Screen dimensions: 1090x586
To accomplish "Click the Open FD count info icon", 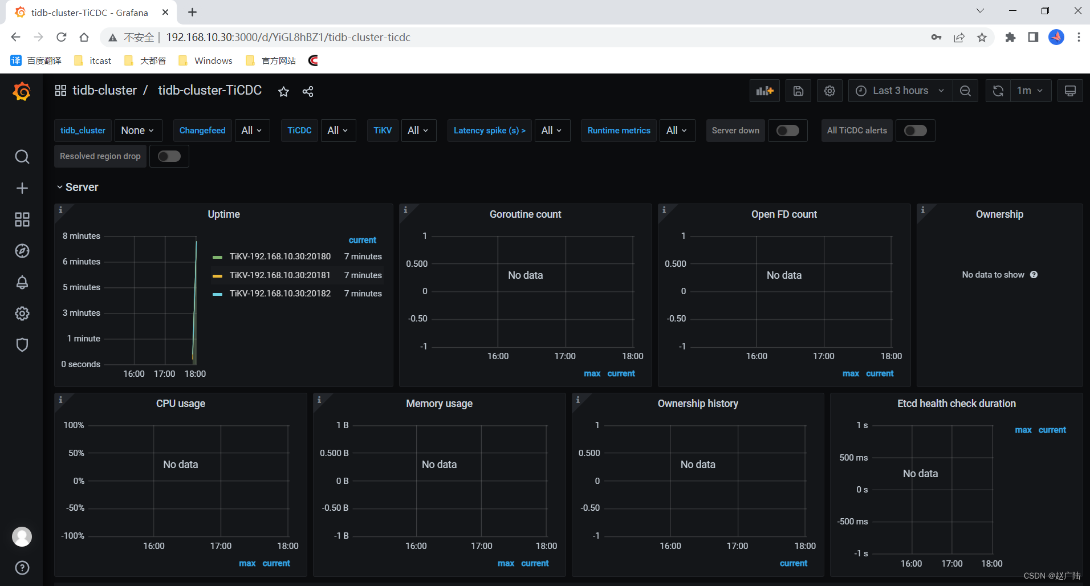I will [x=664, y=210].
